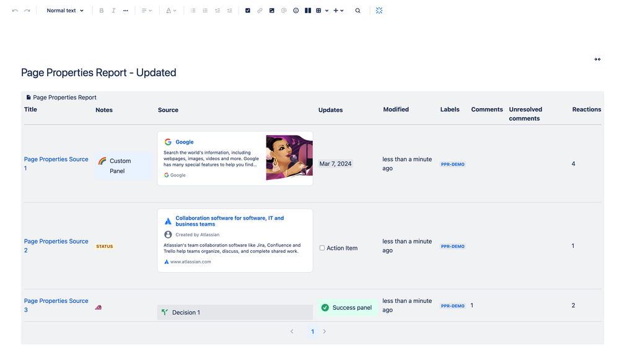Click the www.atlassian.com card footer
The width and height of the screenshot is (619, 353).
click(x=188, y=262)
